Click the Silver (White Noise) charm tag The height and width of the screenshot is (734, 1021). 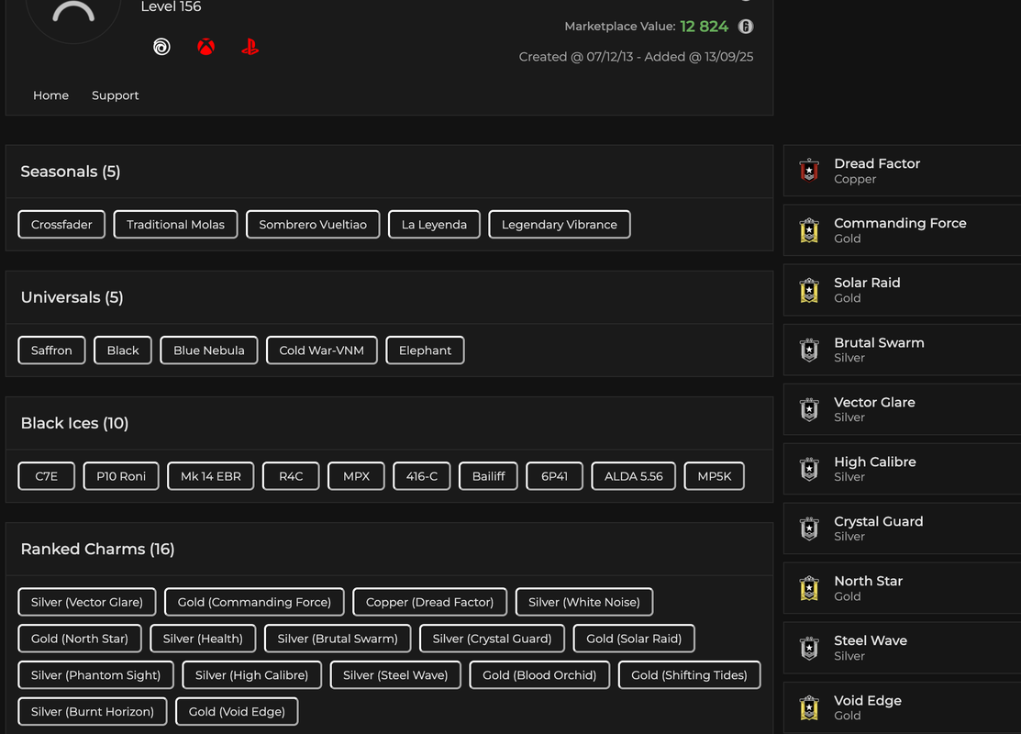(584, 602)
